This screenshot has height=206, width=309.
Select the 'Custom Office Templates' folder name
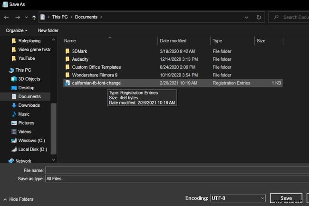pos(97,67)
